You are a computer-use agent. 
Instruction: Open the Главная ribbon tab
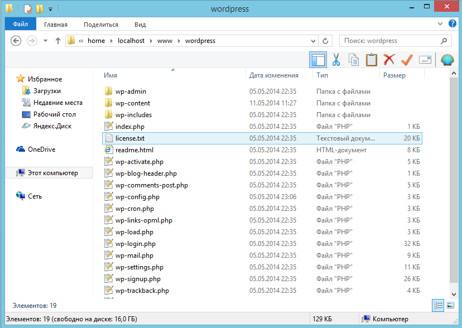click(56, 25)
